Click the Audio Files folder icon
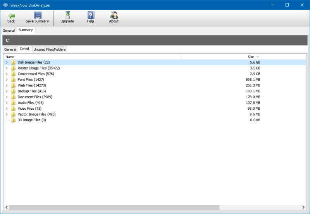 coord(13,103)
